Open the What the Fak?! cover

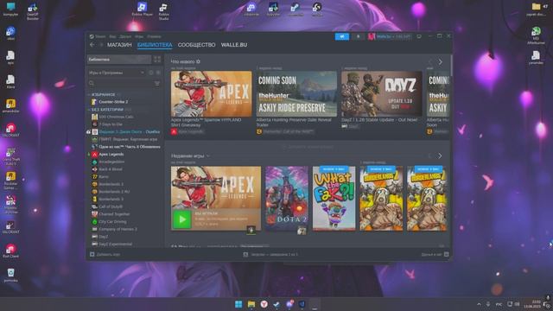coord(334,199)
